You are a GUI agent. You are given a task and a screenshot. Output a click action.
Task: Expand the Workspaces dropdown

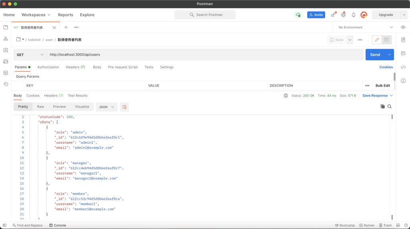pos(36,15)
